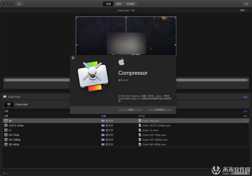Open the 13% preview zoom dropdown
252x176 pixels.
[x=243, y=11]
